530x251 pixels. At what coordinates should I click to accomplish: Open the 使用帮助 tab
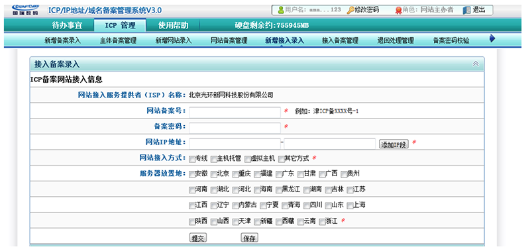point(174,25)
